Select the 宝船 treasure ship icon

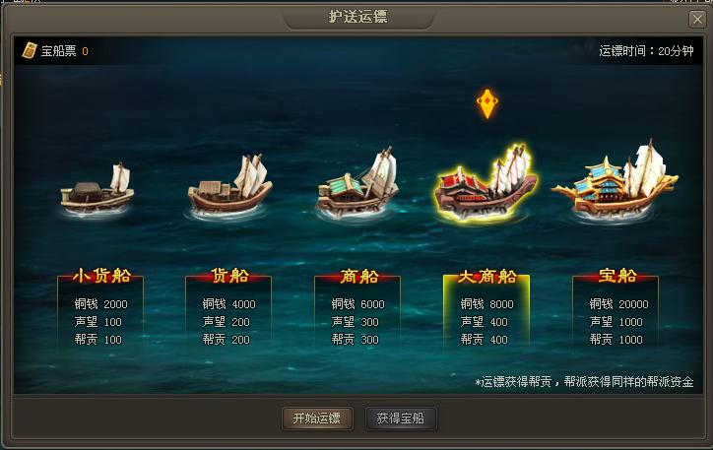coord(615,181)
